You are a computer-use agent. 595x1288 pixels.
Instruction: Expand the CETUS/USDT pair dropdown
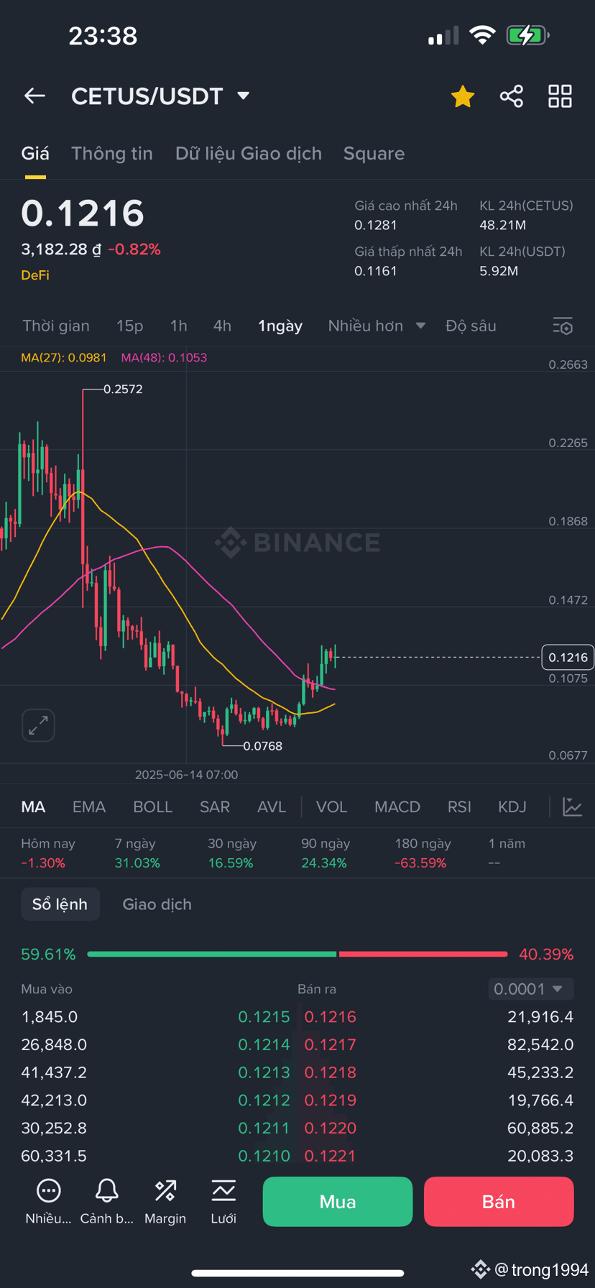(244, 96)
